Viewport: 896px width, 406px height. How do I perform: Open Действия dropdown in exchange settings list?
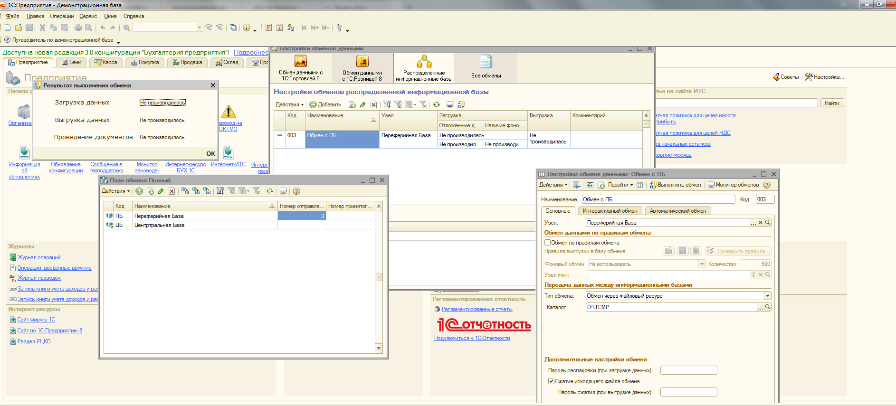289,104
